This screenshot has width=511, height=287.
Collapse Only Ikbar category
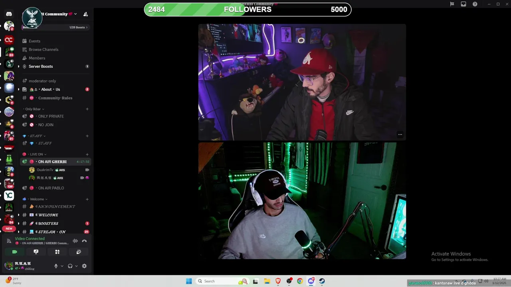(x=34, y=109)
